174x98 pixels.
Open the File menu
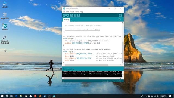[64, 12]
